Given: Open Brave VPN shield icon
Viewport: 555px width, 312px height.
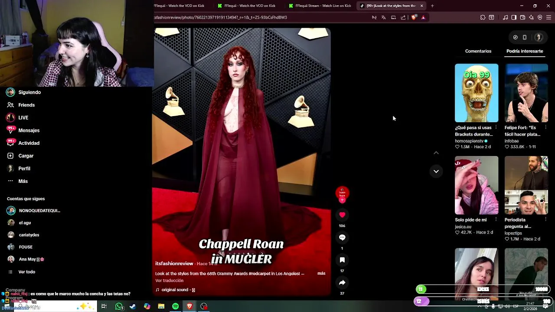Looking at the screenshot, I should click(x=540, y=17).
